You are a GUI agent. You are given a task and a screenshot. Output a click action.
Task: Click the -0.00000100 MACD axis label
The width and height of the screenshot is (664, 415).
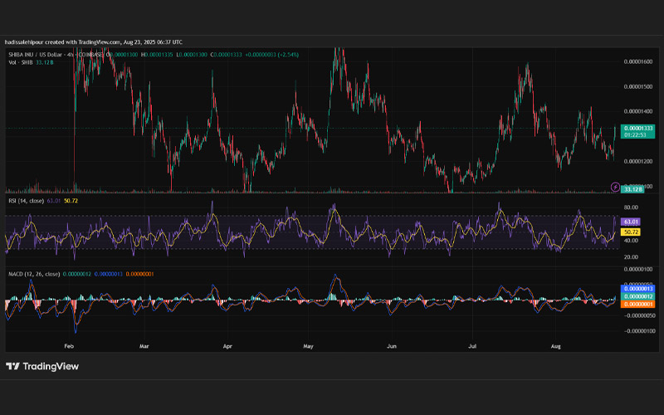tap(638, 331)
